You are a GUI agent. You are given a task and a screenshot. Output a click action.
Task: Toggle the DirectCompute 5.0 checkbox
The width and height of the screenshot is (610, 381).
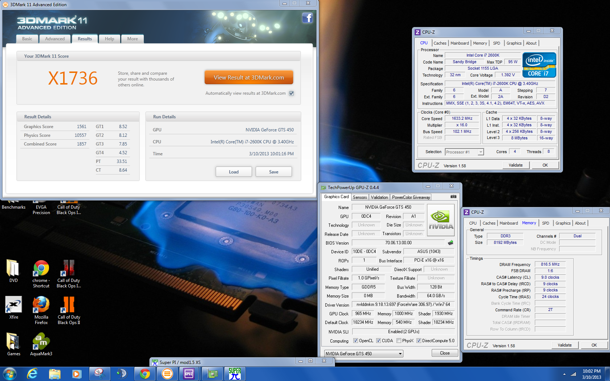419,341
